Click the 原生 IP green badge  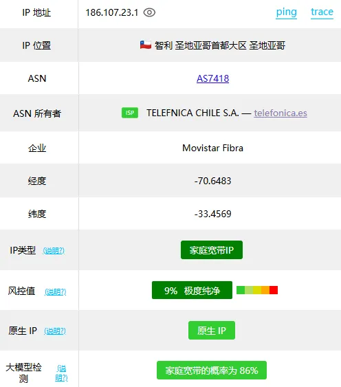click(x=212, y=330)
